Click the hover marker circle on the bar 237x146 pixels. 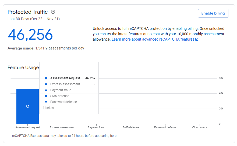[27, 106]
